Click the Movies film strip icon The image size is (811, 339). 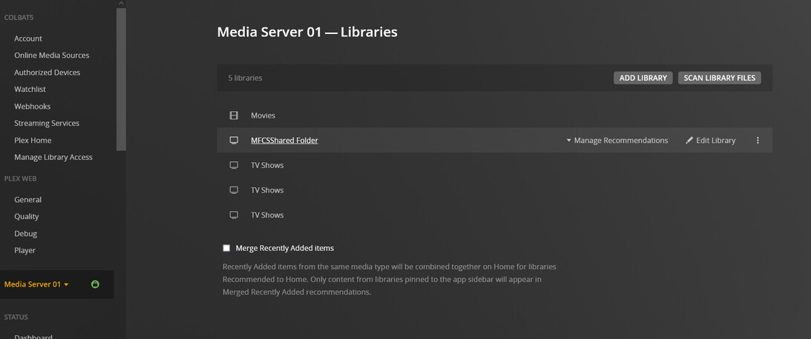234,115
